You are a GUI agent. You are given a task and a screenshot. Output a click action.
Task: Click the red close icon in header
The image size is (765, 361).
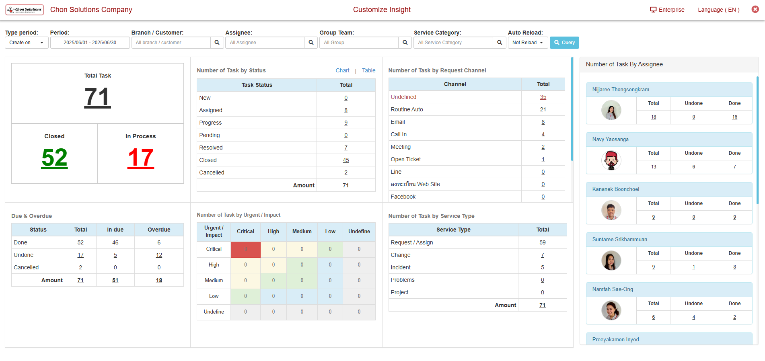755,9
